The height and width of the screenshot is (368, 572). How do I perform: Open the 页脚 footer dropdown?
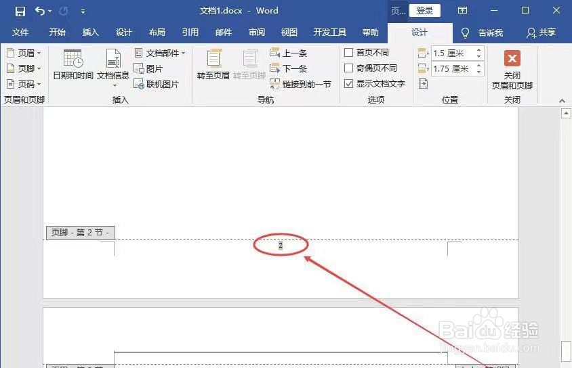click(24, 68)
